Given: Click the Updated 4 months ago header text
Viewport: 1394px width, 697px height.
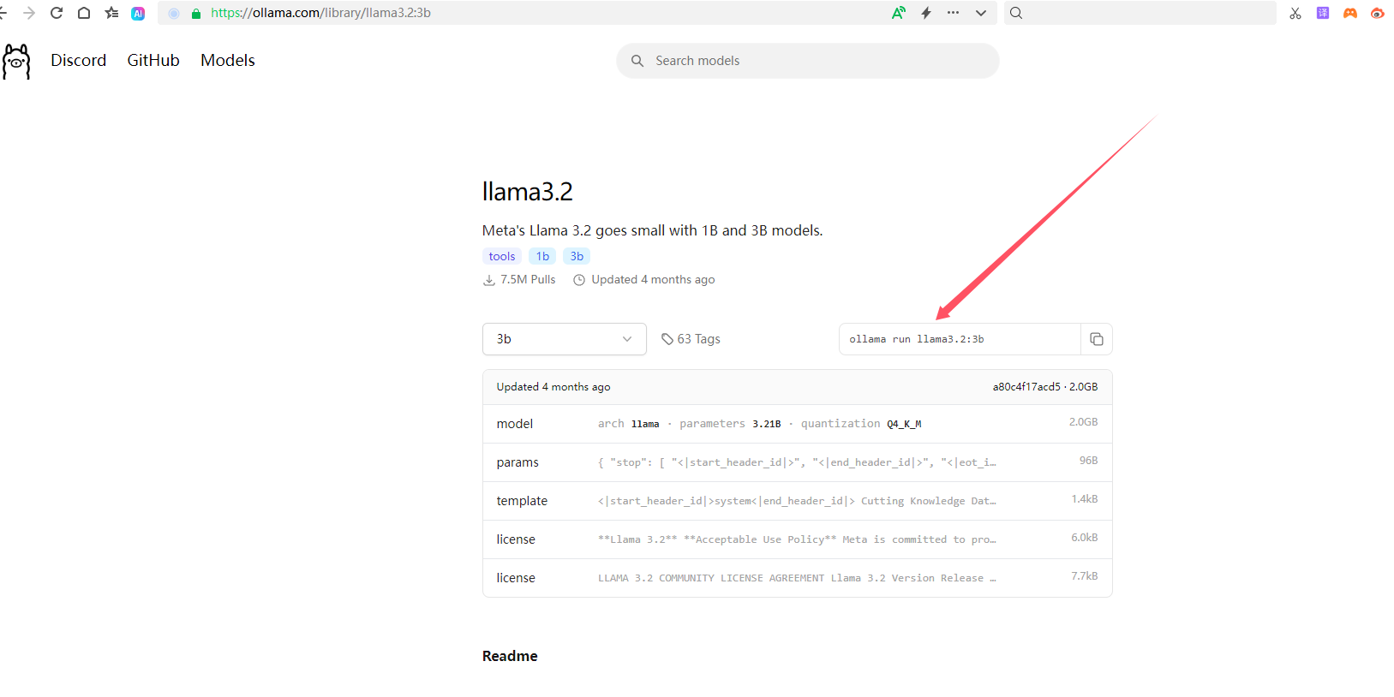Looking at the screenshot, I should coord(553,387).
